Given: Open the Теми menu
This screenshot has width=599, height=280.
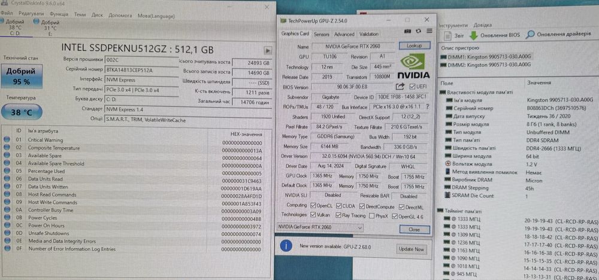Looking at the screenshot, I should click(x=80, y=14).
